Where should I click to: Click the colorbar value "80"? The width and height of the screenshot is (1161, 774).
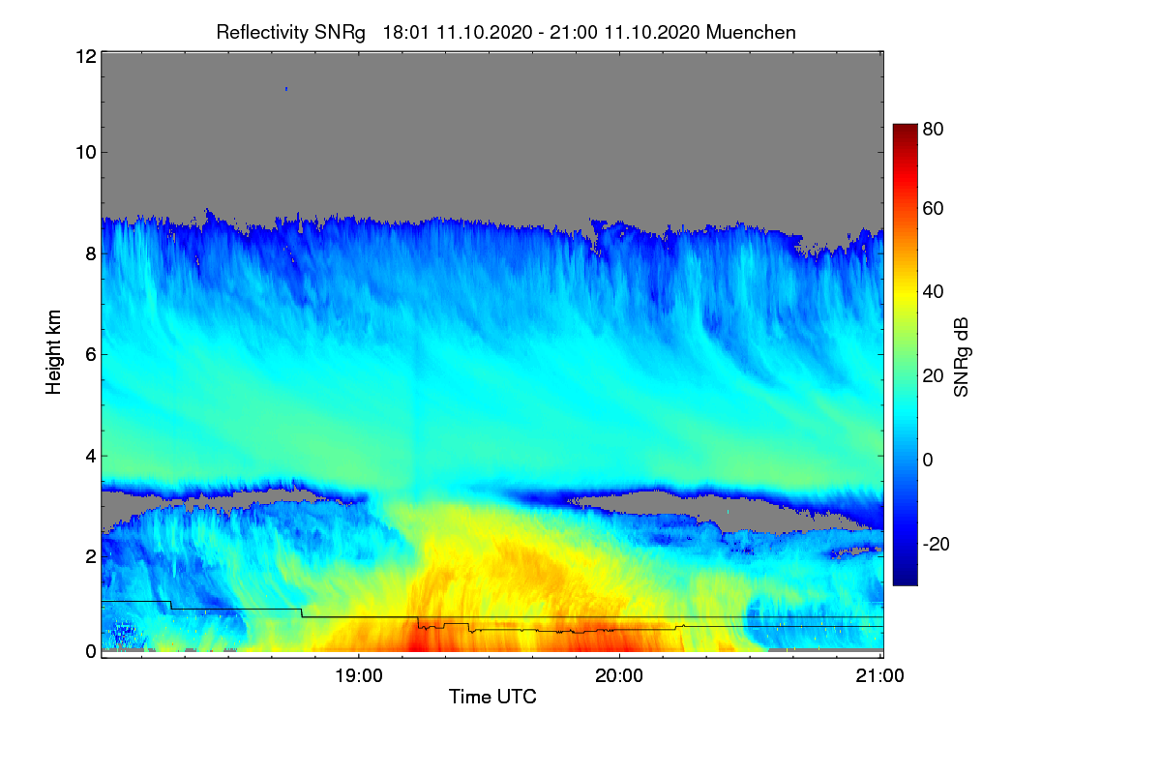pyautogui.click(x=934, y=128)
